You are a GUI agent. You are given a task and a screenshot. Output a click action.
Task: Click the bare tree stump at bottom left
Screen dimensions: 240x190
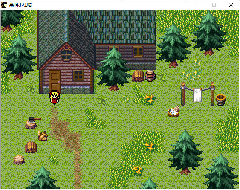tap(19, 160)
